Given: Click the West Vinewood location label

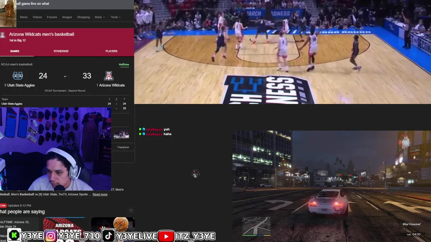Looking at the screenshot, I should 411,224.
